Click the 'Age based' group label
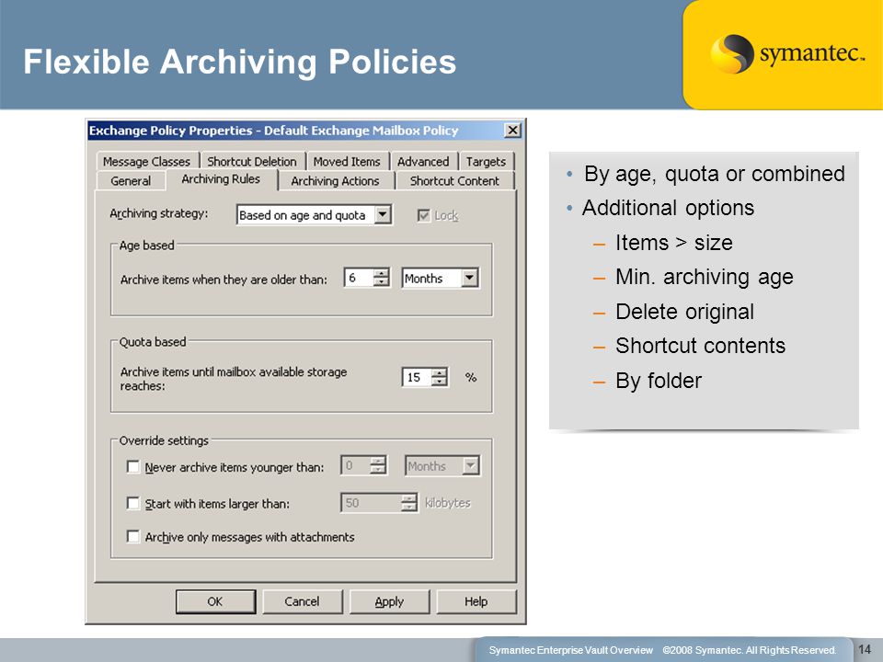Viewport: 883px width, 662px height. [x=147, y=245]
